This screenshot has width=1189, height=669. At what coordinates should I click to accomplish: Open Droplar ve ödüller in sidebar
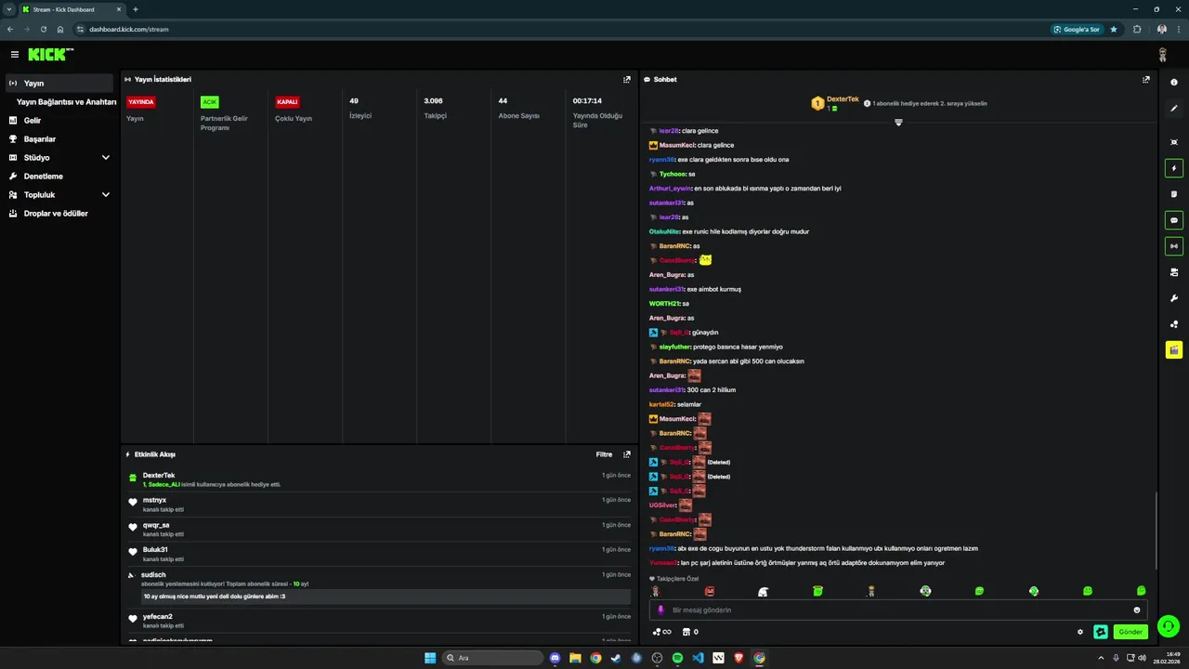click(56, 213)
